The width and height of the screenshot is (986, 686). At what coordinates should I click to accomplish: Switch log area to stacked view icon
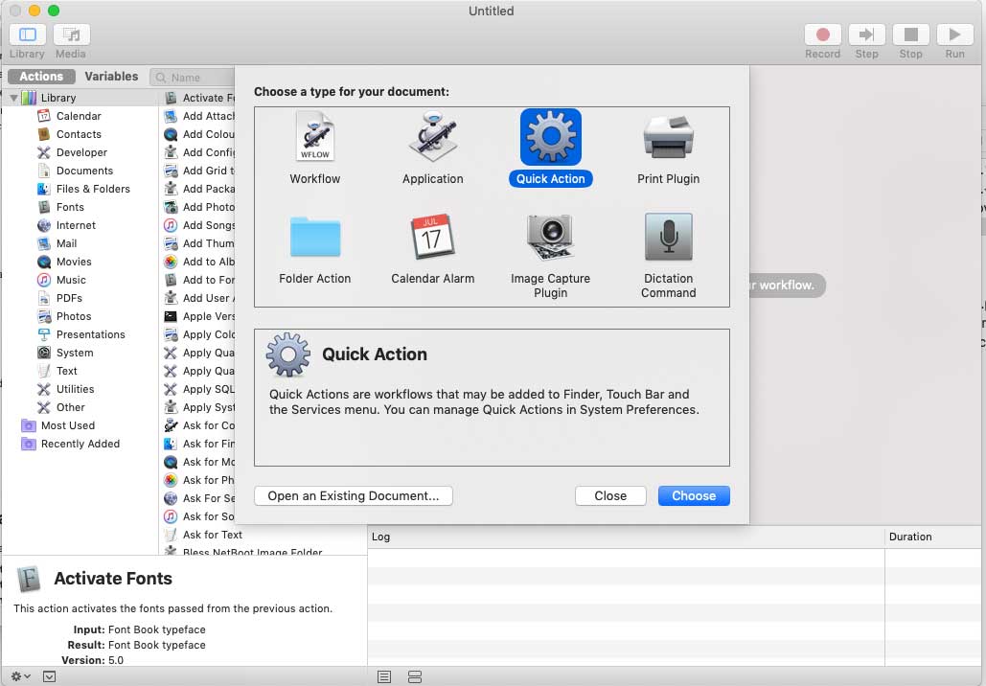coord(414,676)
